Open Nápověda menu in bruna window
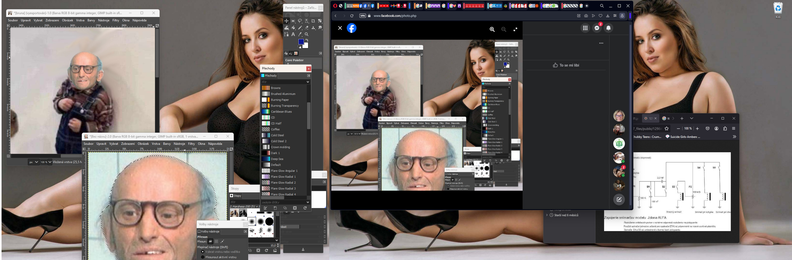The image size is (792, 260). pyautogui.click(x=139, y=20)
